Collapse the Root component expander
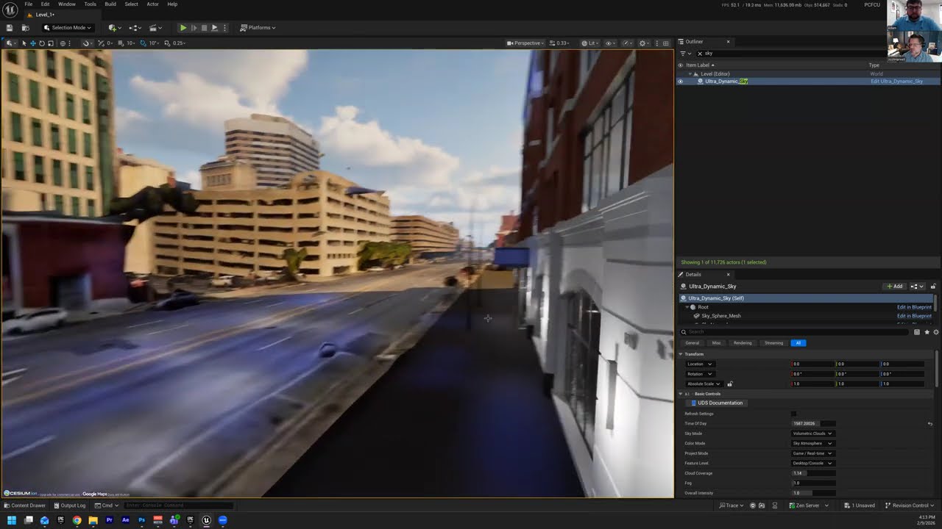This screenshot has height=529, width=942. [687, 307]
